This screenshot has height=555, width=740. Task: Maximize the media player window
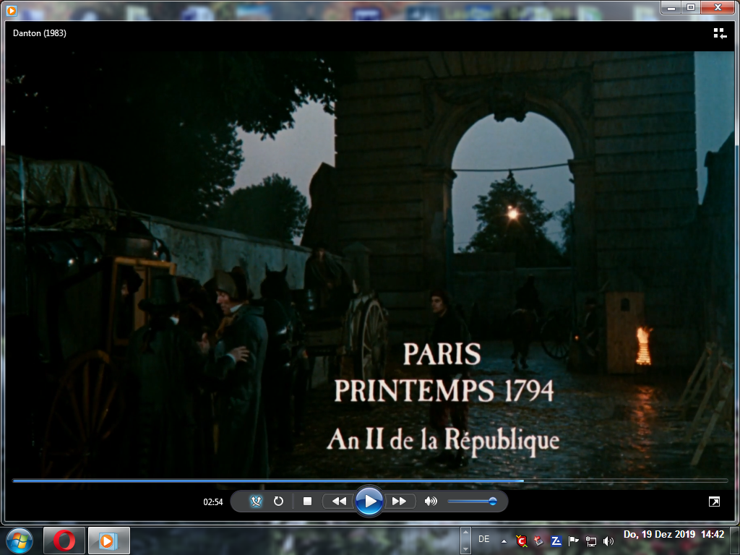tap(690, 7)
